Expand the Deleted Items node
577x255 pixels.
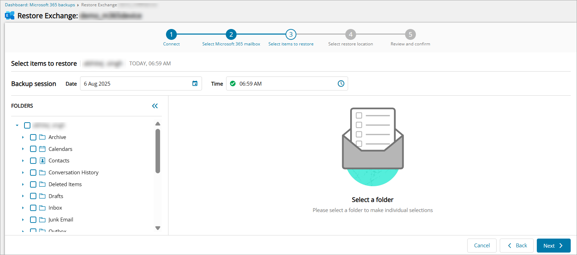(x=23, y=184)
